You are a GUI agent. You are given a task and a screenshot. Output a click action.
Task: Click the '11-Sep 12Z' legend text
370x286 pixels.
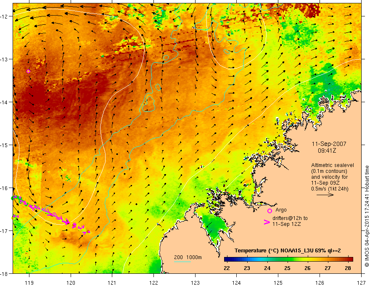coord(286,224)
